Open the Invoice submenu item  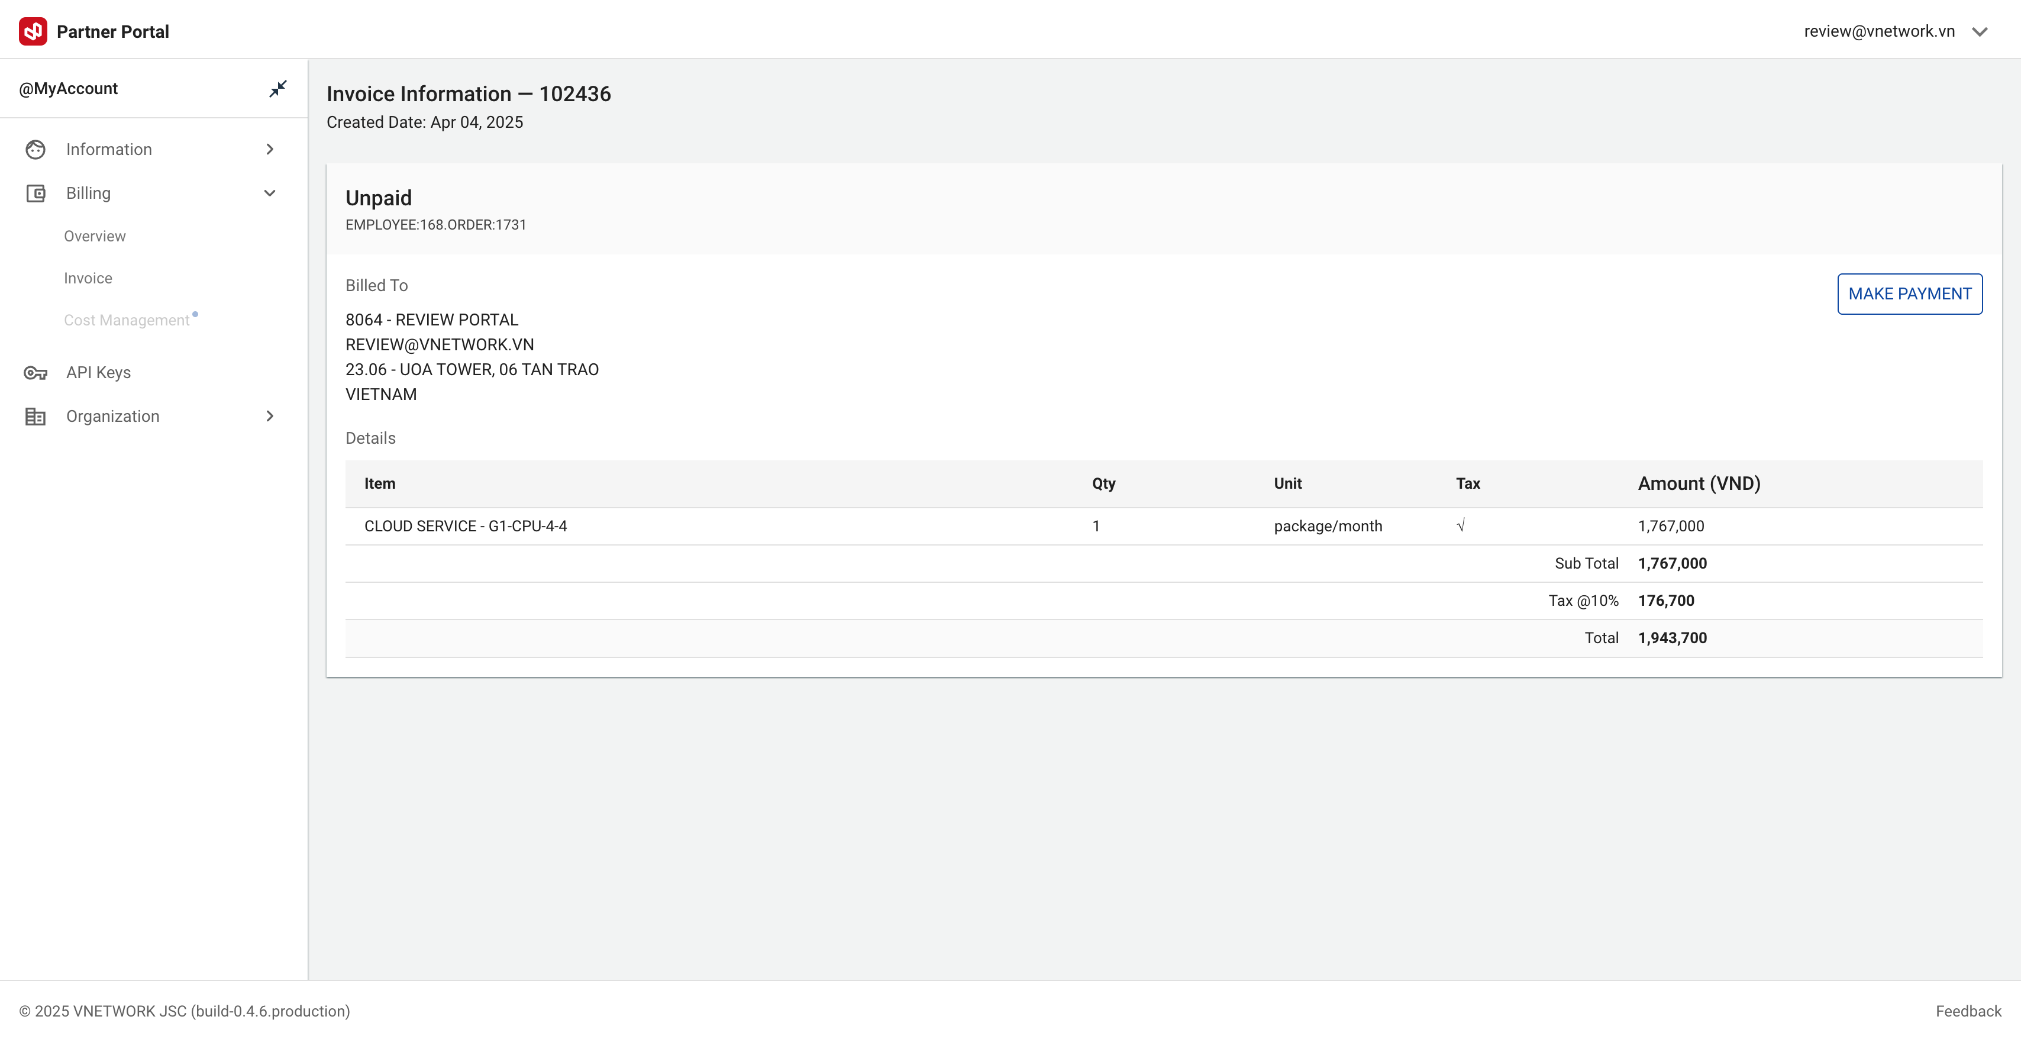88,278
